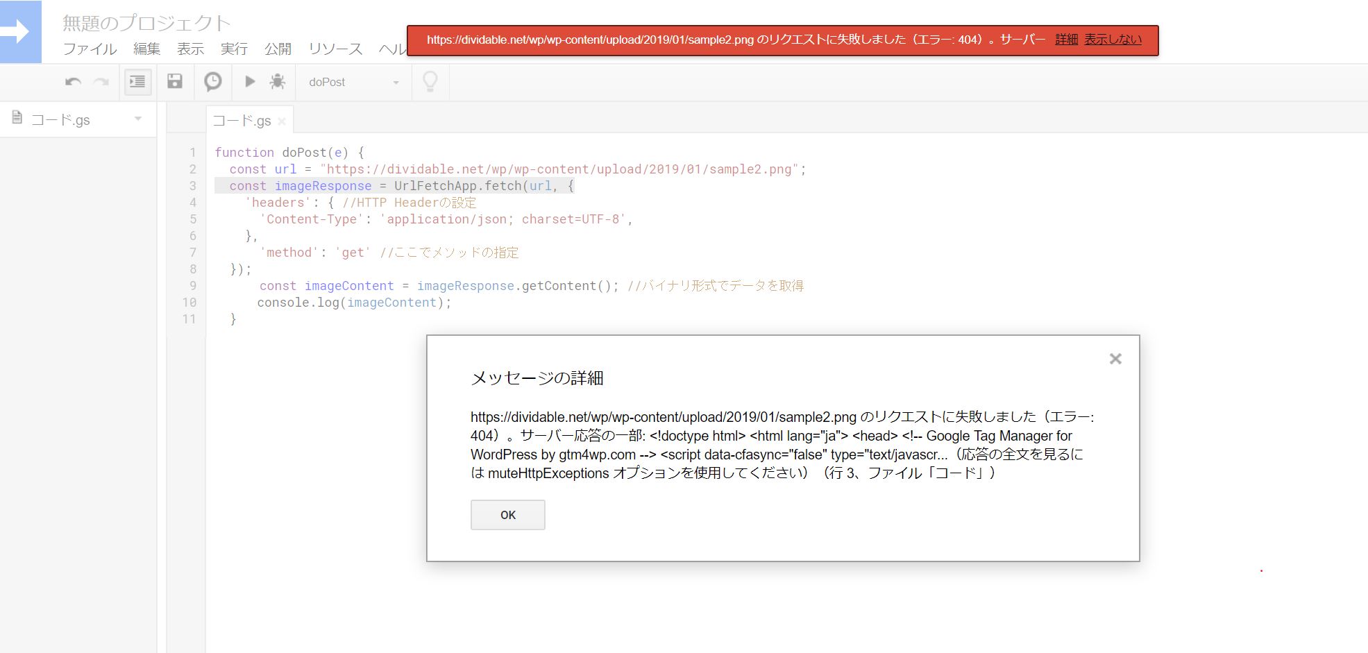1368x653 pixels.
Task: Click the Redo icon
Action: 101,81
